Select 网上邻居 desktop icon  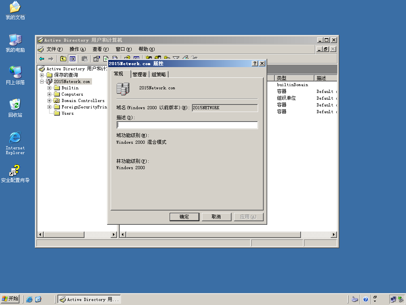pos(15,75)
